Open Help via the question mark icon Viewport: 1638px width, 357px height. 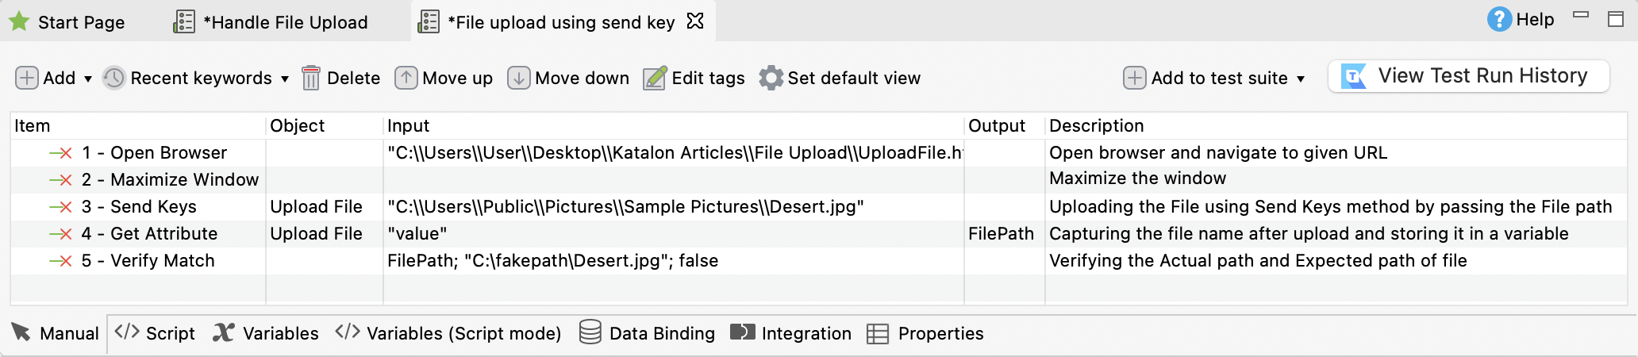click(1499, 20)
